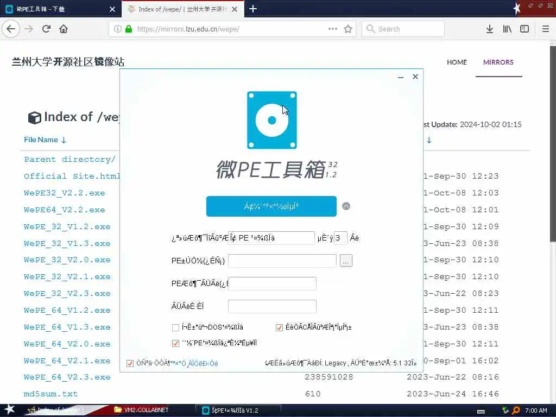Download WePE64_V2.2.exe
The width and height of the screenshot is (556, 417).
(x=65, y=210)
